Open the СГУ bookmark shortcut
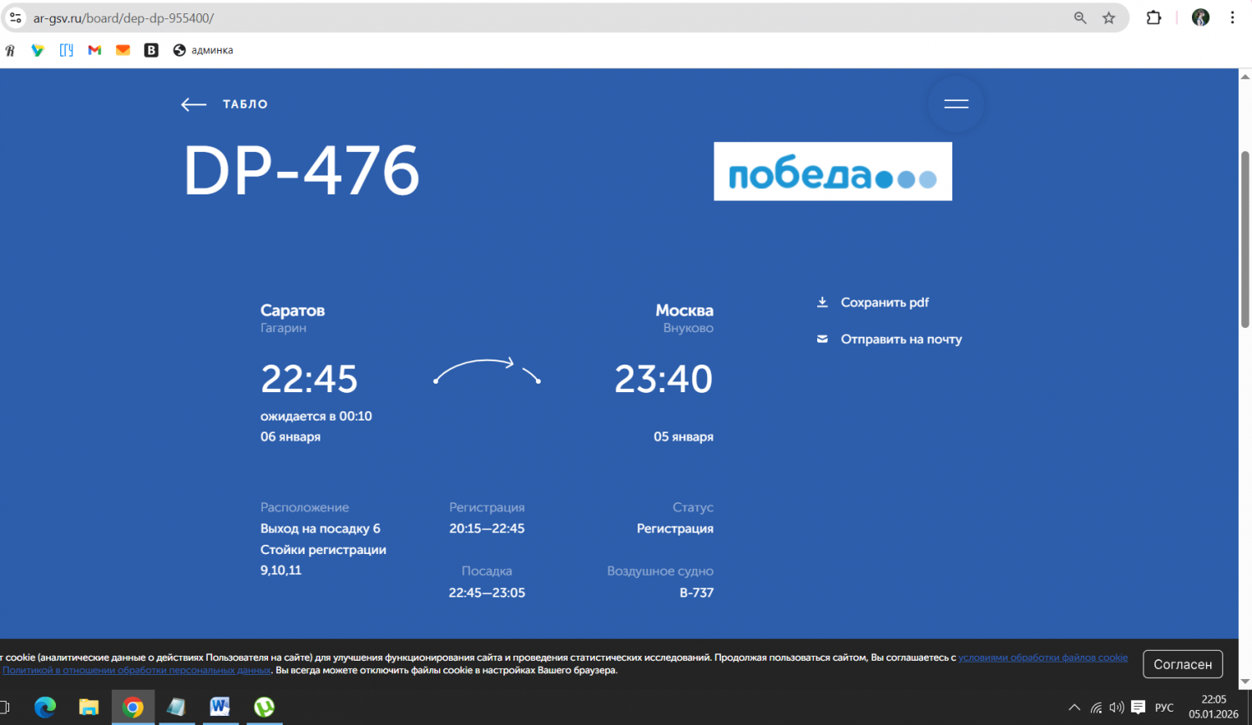Viewport: 1252px width, 725px height. 67,50
